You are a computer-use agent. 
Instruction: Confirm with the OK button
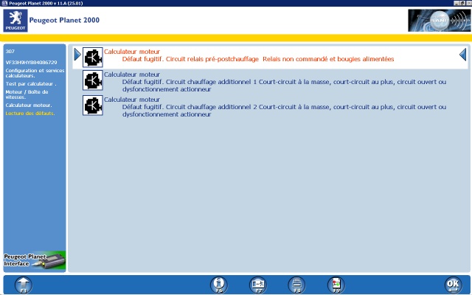453,285
